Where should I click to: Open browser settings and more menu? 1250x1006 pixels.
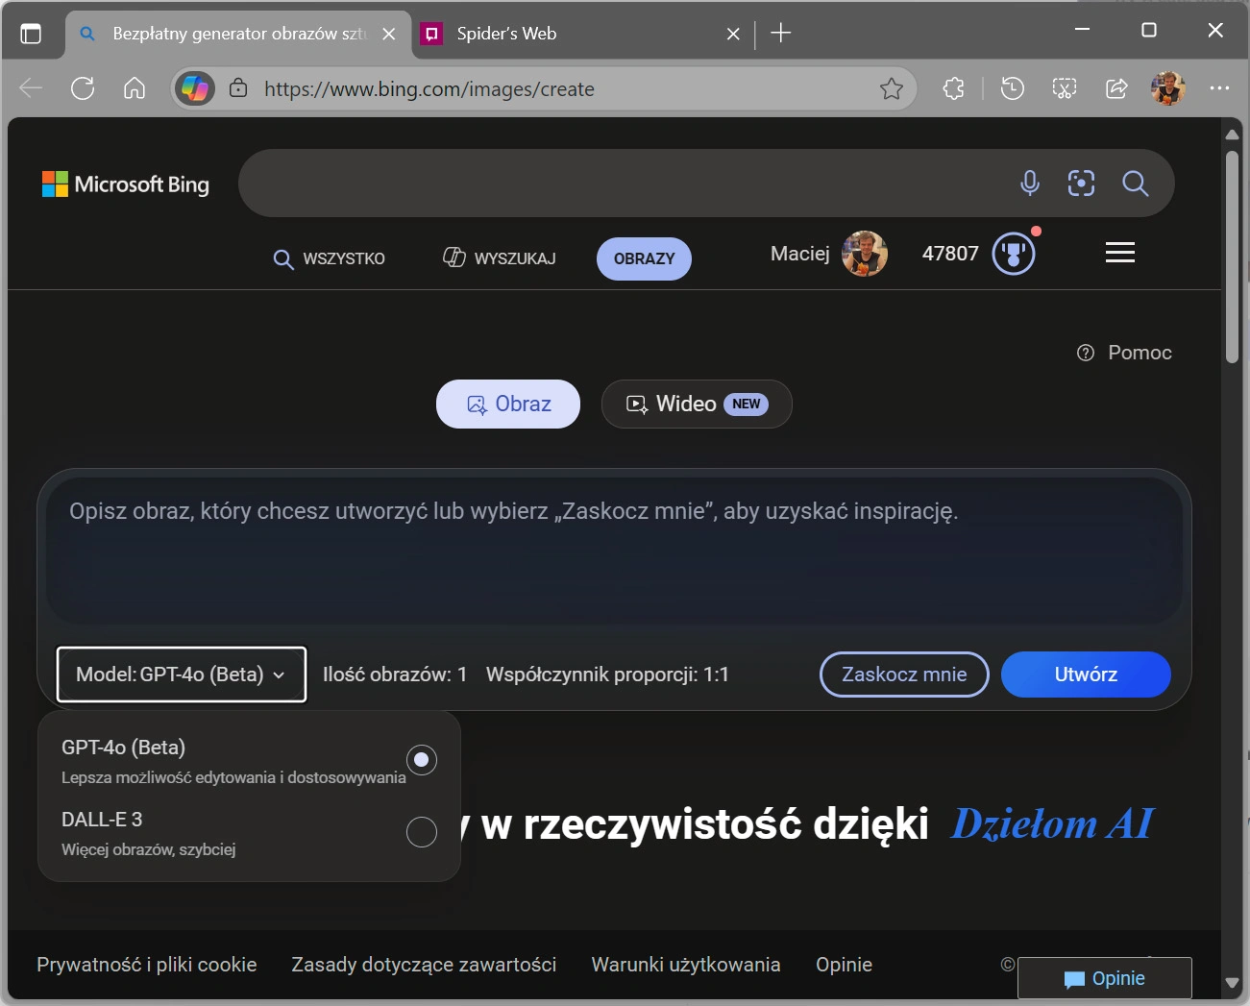click(x=1220, y=88)
